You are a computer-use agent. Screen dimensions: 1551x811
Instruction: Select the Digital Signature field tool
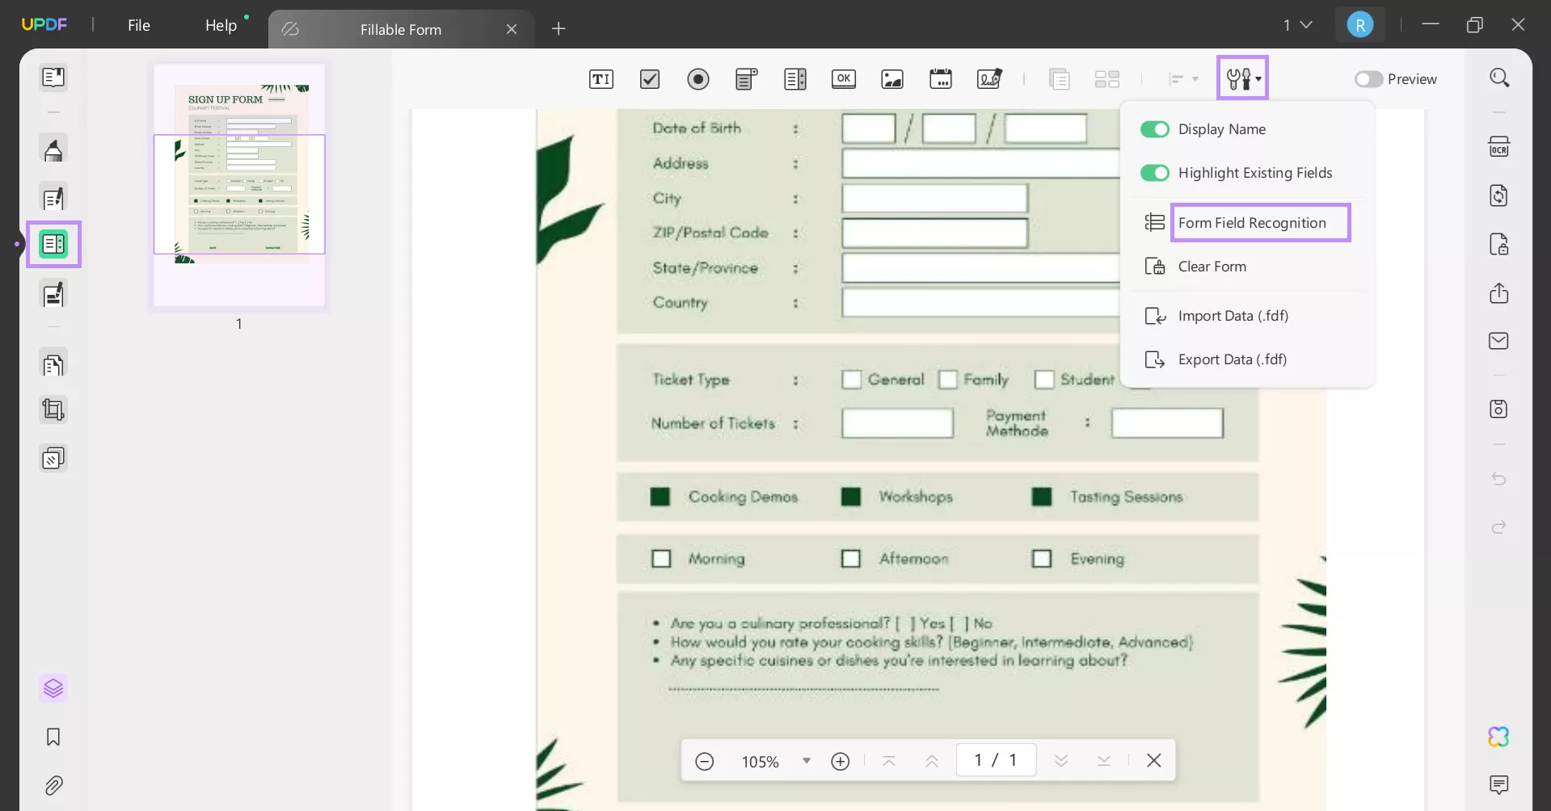(x=989, y=79)
